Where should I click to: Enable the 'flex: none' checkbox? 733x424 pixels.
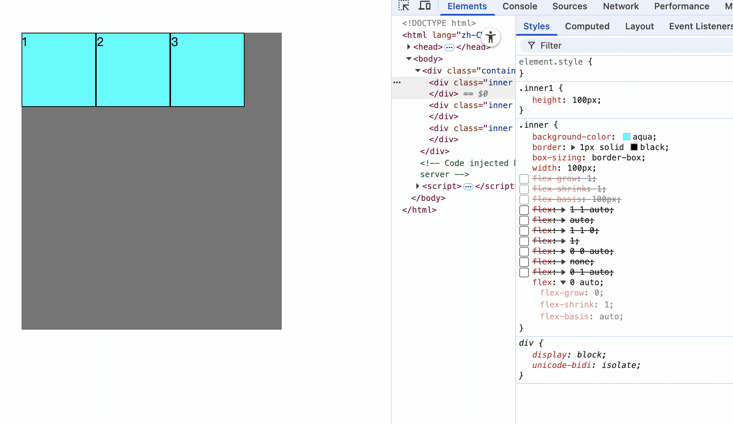(x=524, y=262)
